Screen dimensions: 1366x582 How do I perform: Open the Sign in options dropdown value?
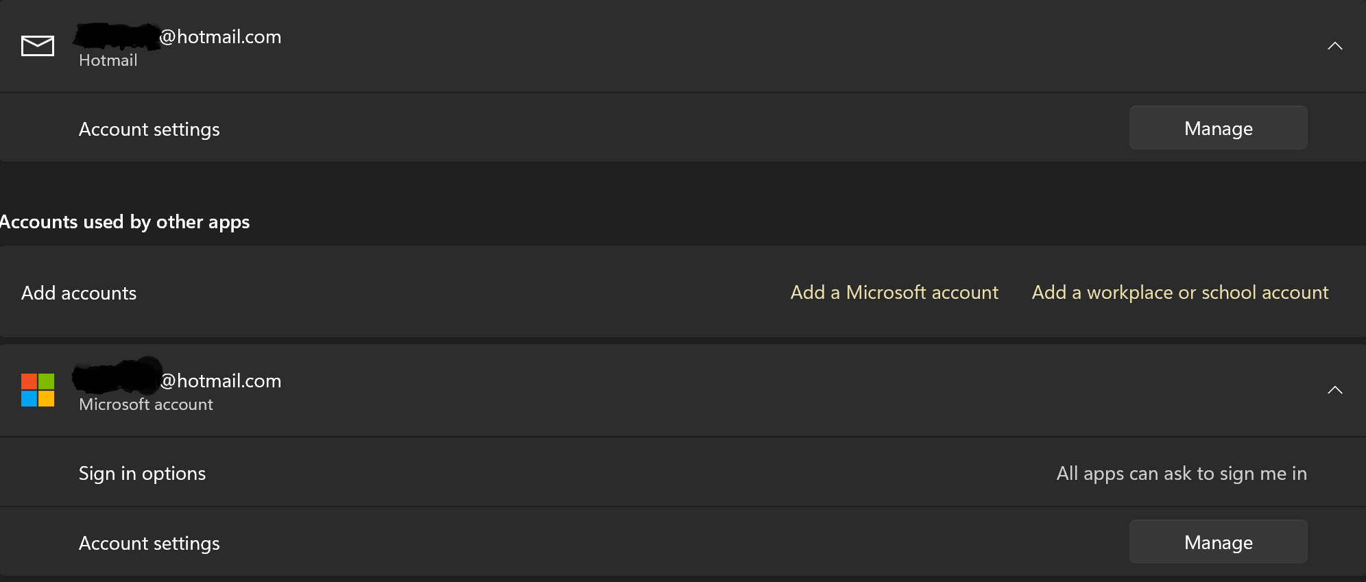1182,473
